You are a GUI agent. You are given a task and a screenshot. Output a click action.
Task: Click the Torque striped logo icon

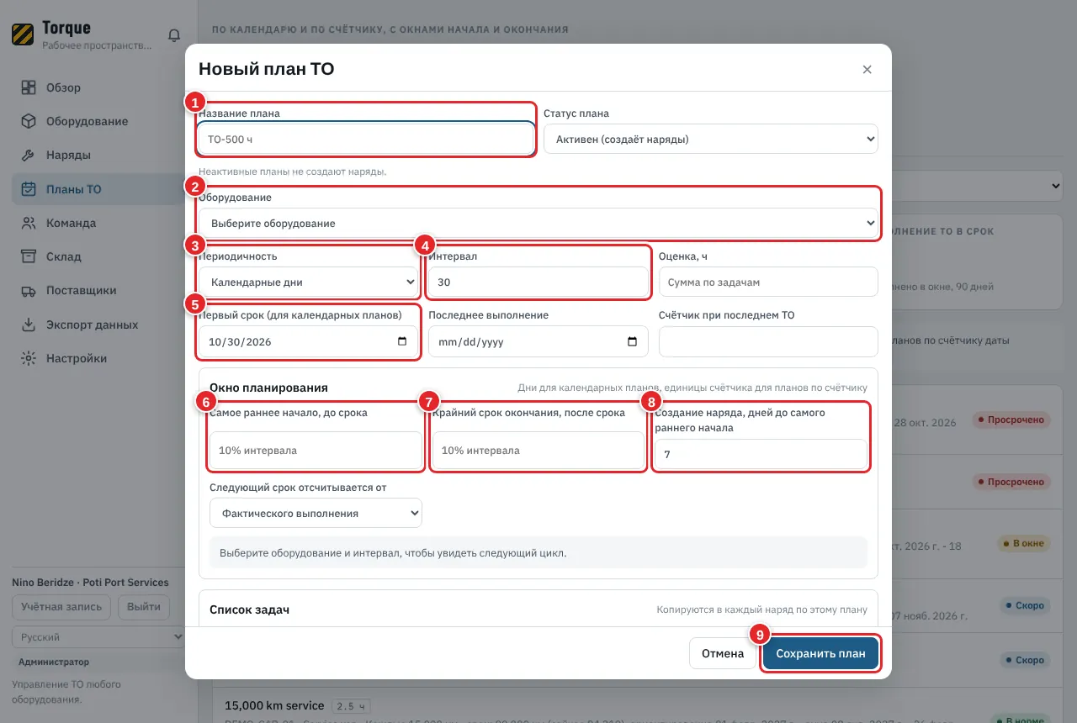pos(23,34)
